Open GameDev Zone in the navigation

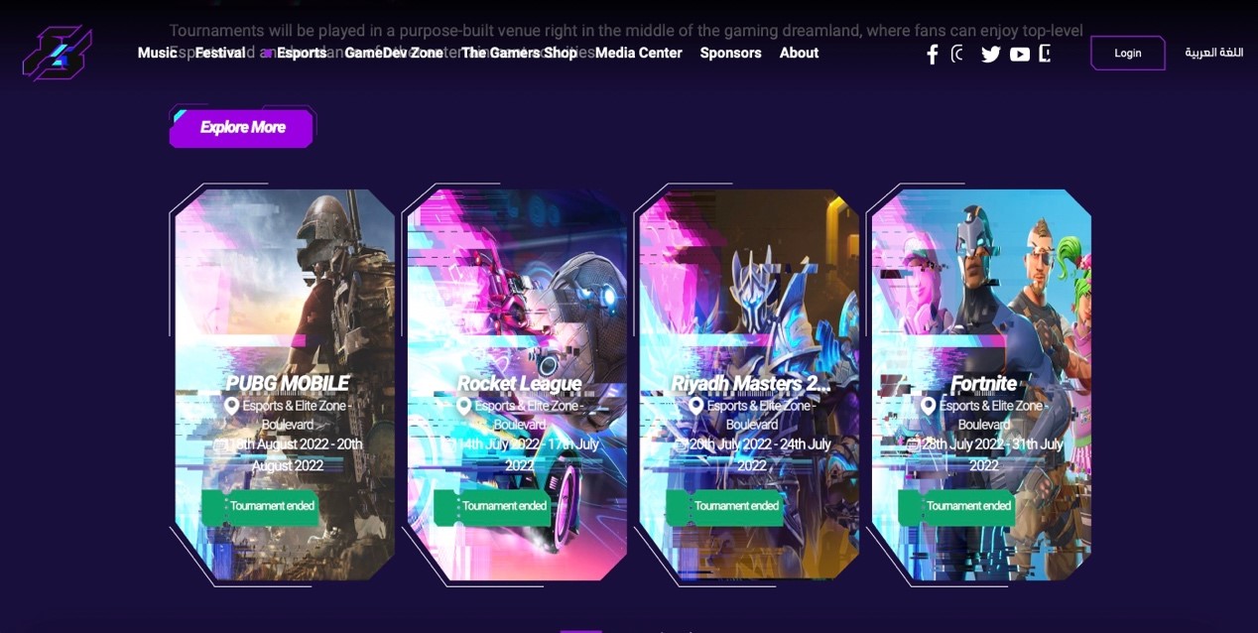tap(394, 53)
